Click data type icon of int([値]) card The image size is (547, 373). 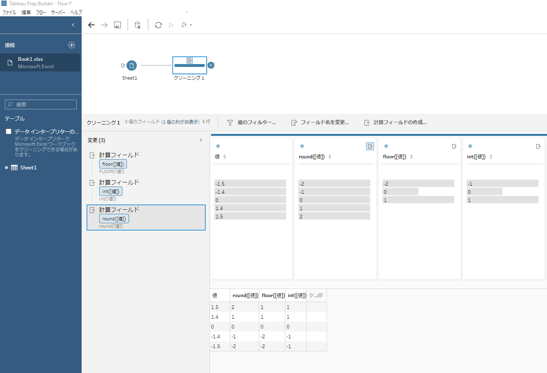(x=470, y=146)
